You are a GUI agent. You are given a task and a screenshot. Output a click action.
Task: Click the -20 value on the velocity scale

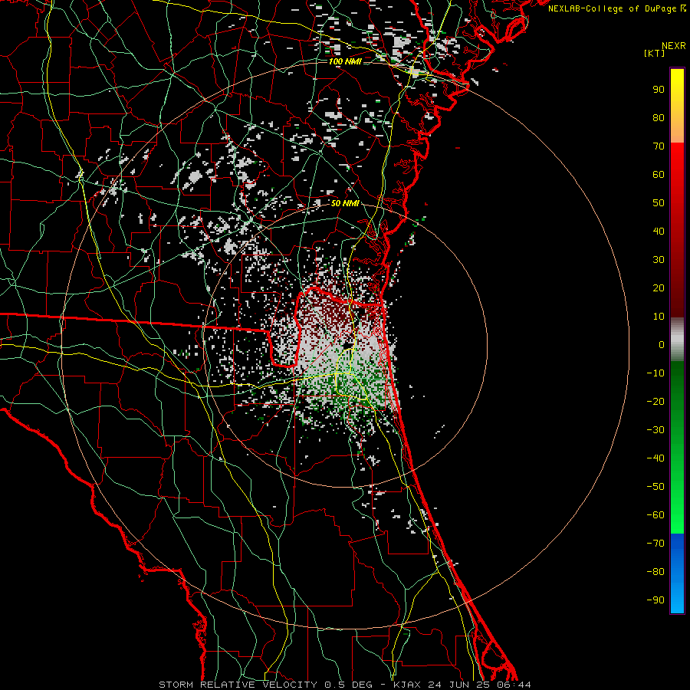coord(655,401)
